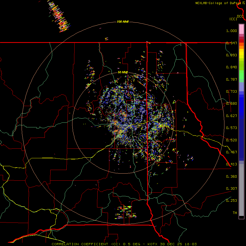Click the 0.733 color scale value
This screenshot has width=246, height=246.
[x=232, y=92]
